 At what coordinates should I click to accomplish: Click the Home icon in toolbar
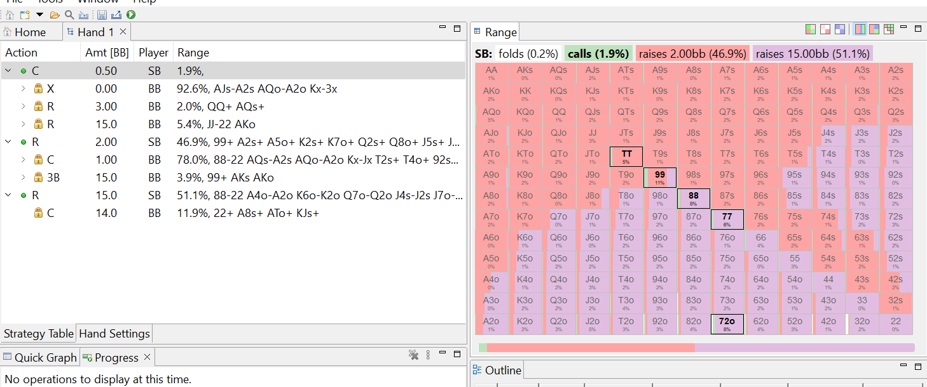tap(10, 15)
